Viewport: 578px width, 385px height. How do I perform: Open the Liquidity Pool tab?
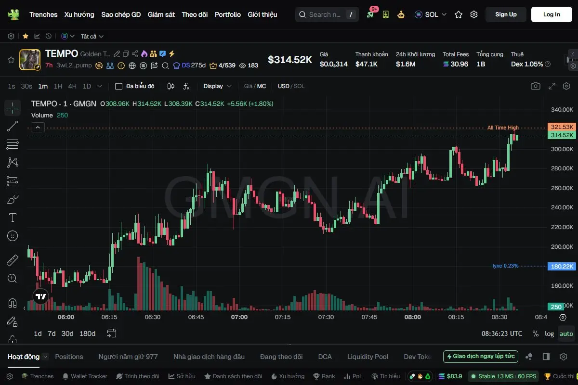pyautogui.click(x=368, y=357)
